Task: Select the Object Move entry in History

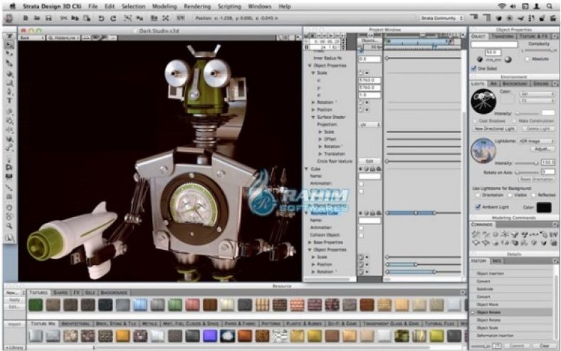Action: pyautogui.click(x=488, y=305)
